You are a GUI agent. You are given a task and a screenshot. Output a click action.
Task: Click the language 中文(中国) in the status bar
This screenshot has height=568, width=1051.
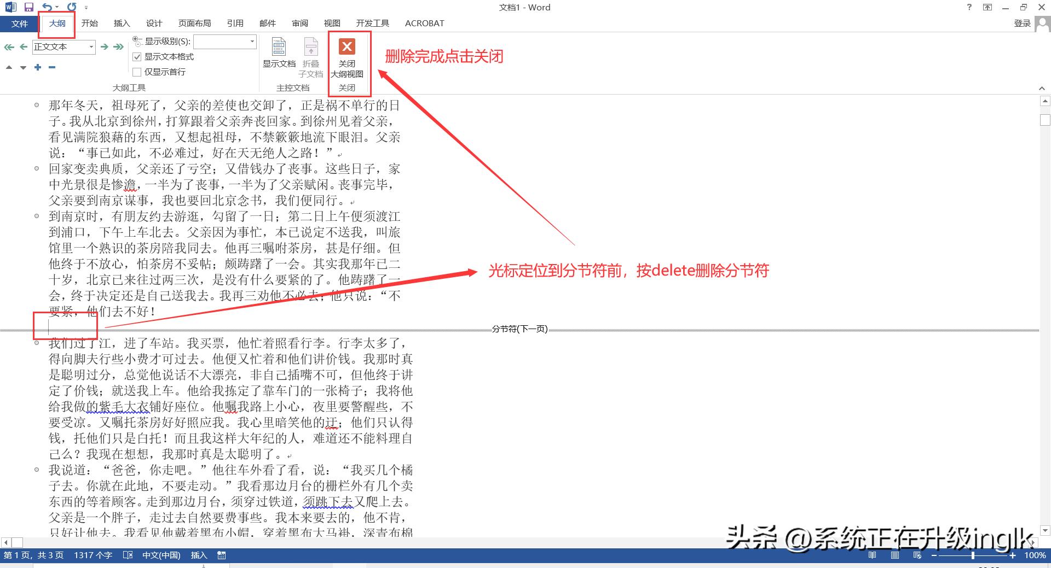(x=161, y=555)
